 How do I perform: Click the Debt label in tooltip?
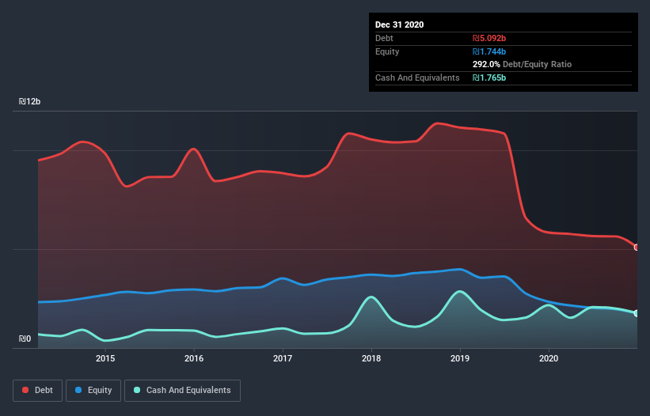tap(384, 39)
